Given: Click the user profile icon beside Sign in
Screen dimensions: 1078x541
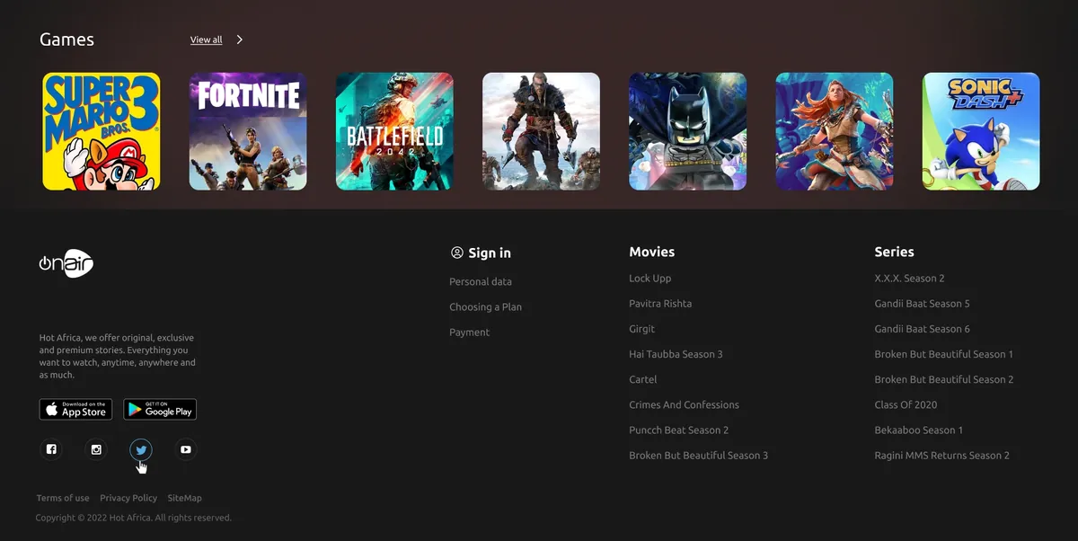Looking at the screenshot, I should [x=457, y=253].
